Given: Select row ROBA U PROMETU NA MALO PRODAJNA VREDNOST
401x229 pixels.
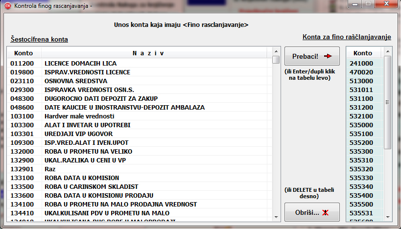Looking at the screenshot, I should 140,205.
